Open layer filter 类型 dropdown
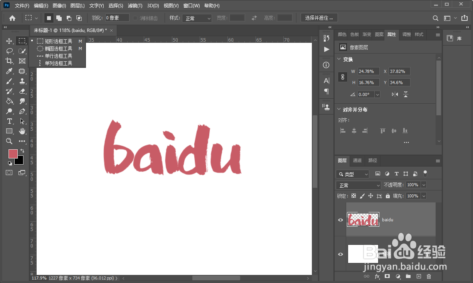 point(352,174)
